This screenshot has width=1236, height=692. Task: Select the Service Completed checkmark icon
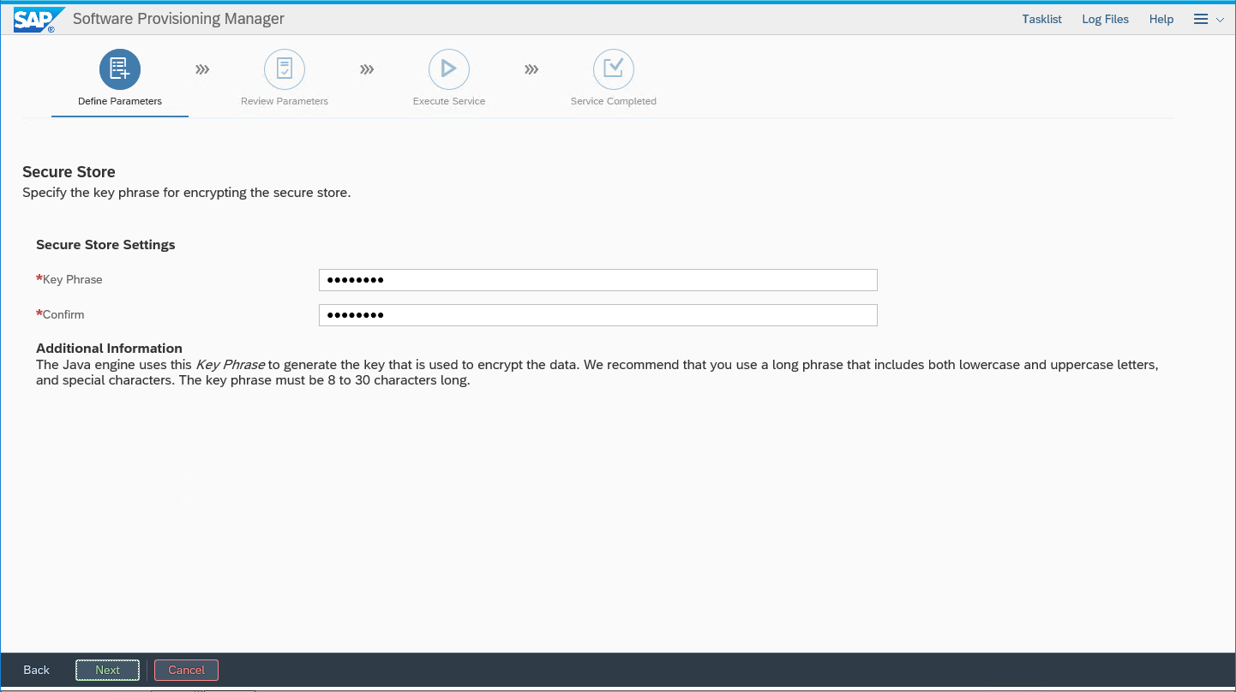614,69
